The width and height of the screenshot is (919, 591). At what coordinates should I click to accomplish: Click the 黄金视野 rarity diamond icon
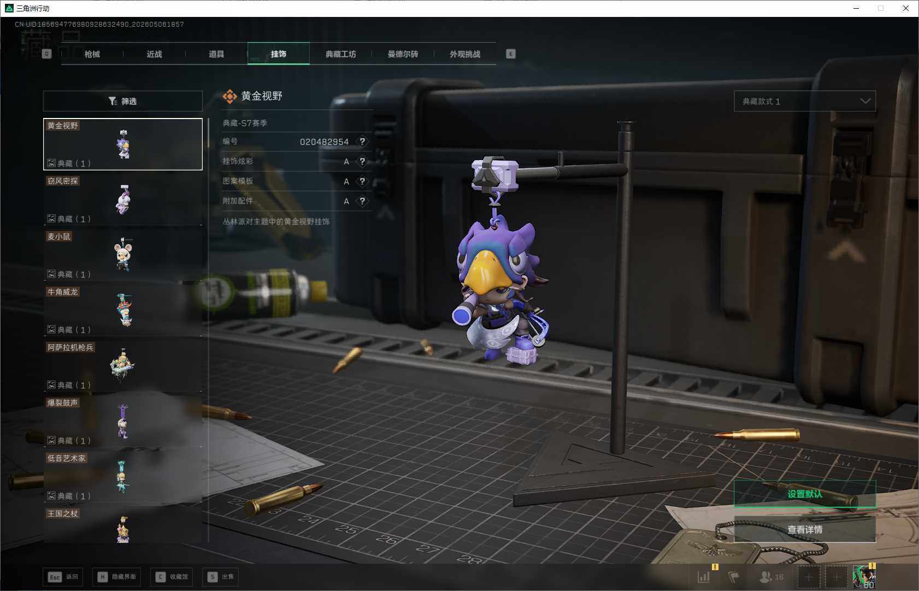(x=230, y=97)
